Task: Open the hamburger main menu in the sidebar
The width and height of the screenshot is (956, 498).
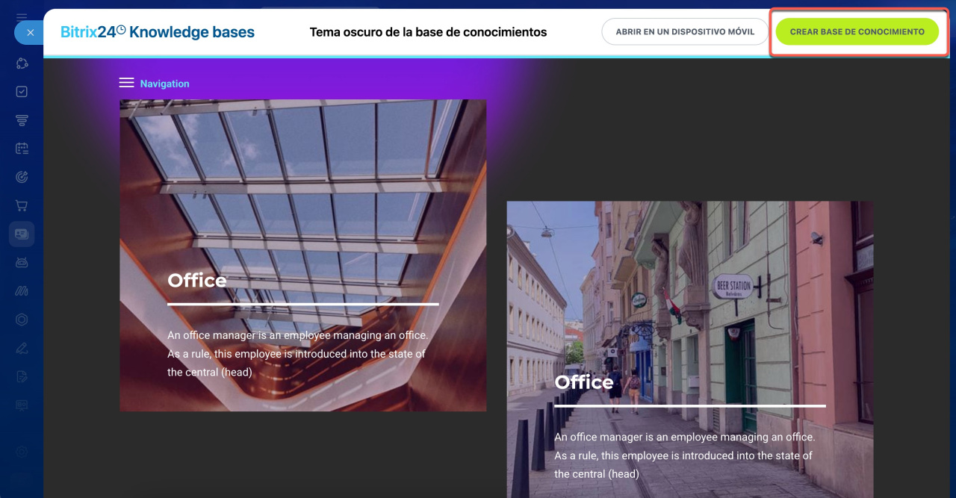Action: point(22,16)
